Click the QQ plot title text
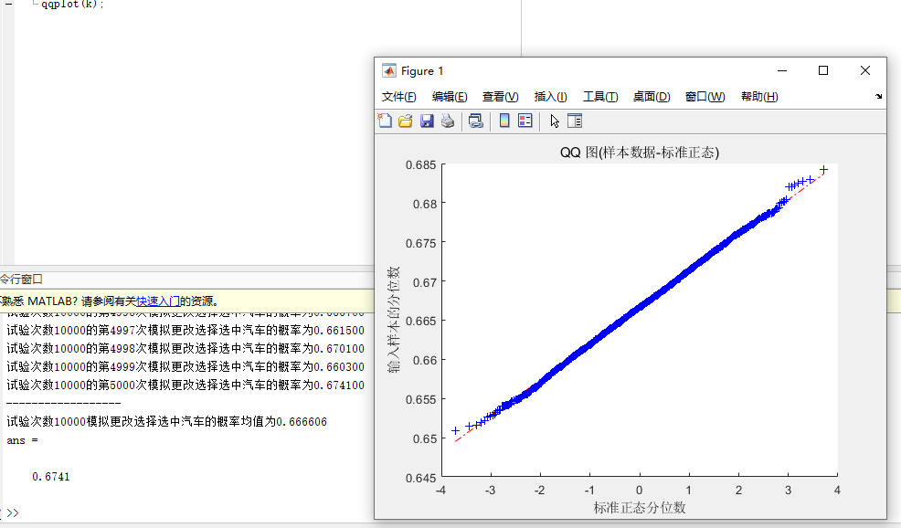This screenshot has height=528, width=901. [640, 153]
